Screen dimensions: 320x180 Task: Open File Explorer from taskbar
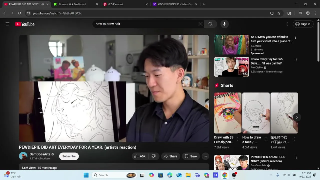(188, 175)
